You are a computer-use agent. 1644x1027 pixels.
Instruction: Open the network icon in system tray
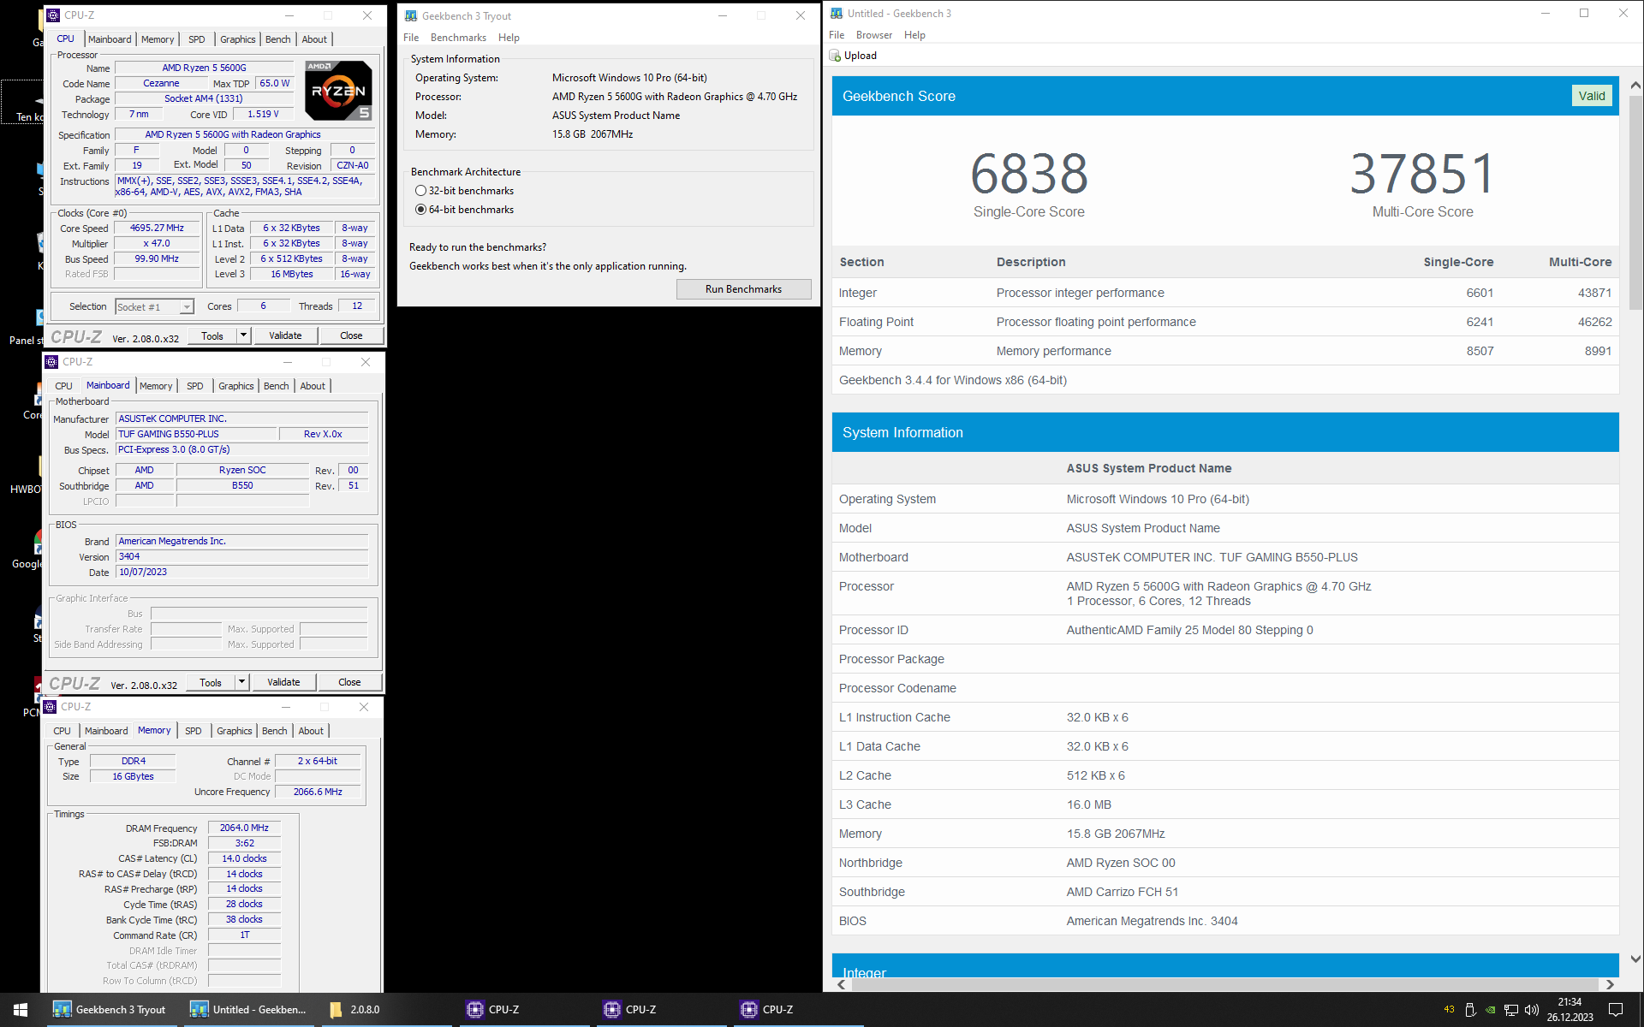click(1511, 1010)
